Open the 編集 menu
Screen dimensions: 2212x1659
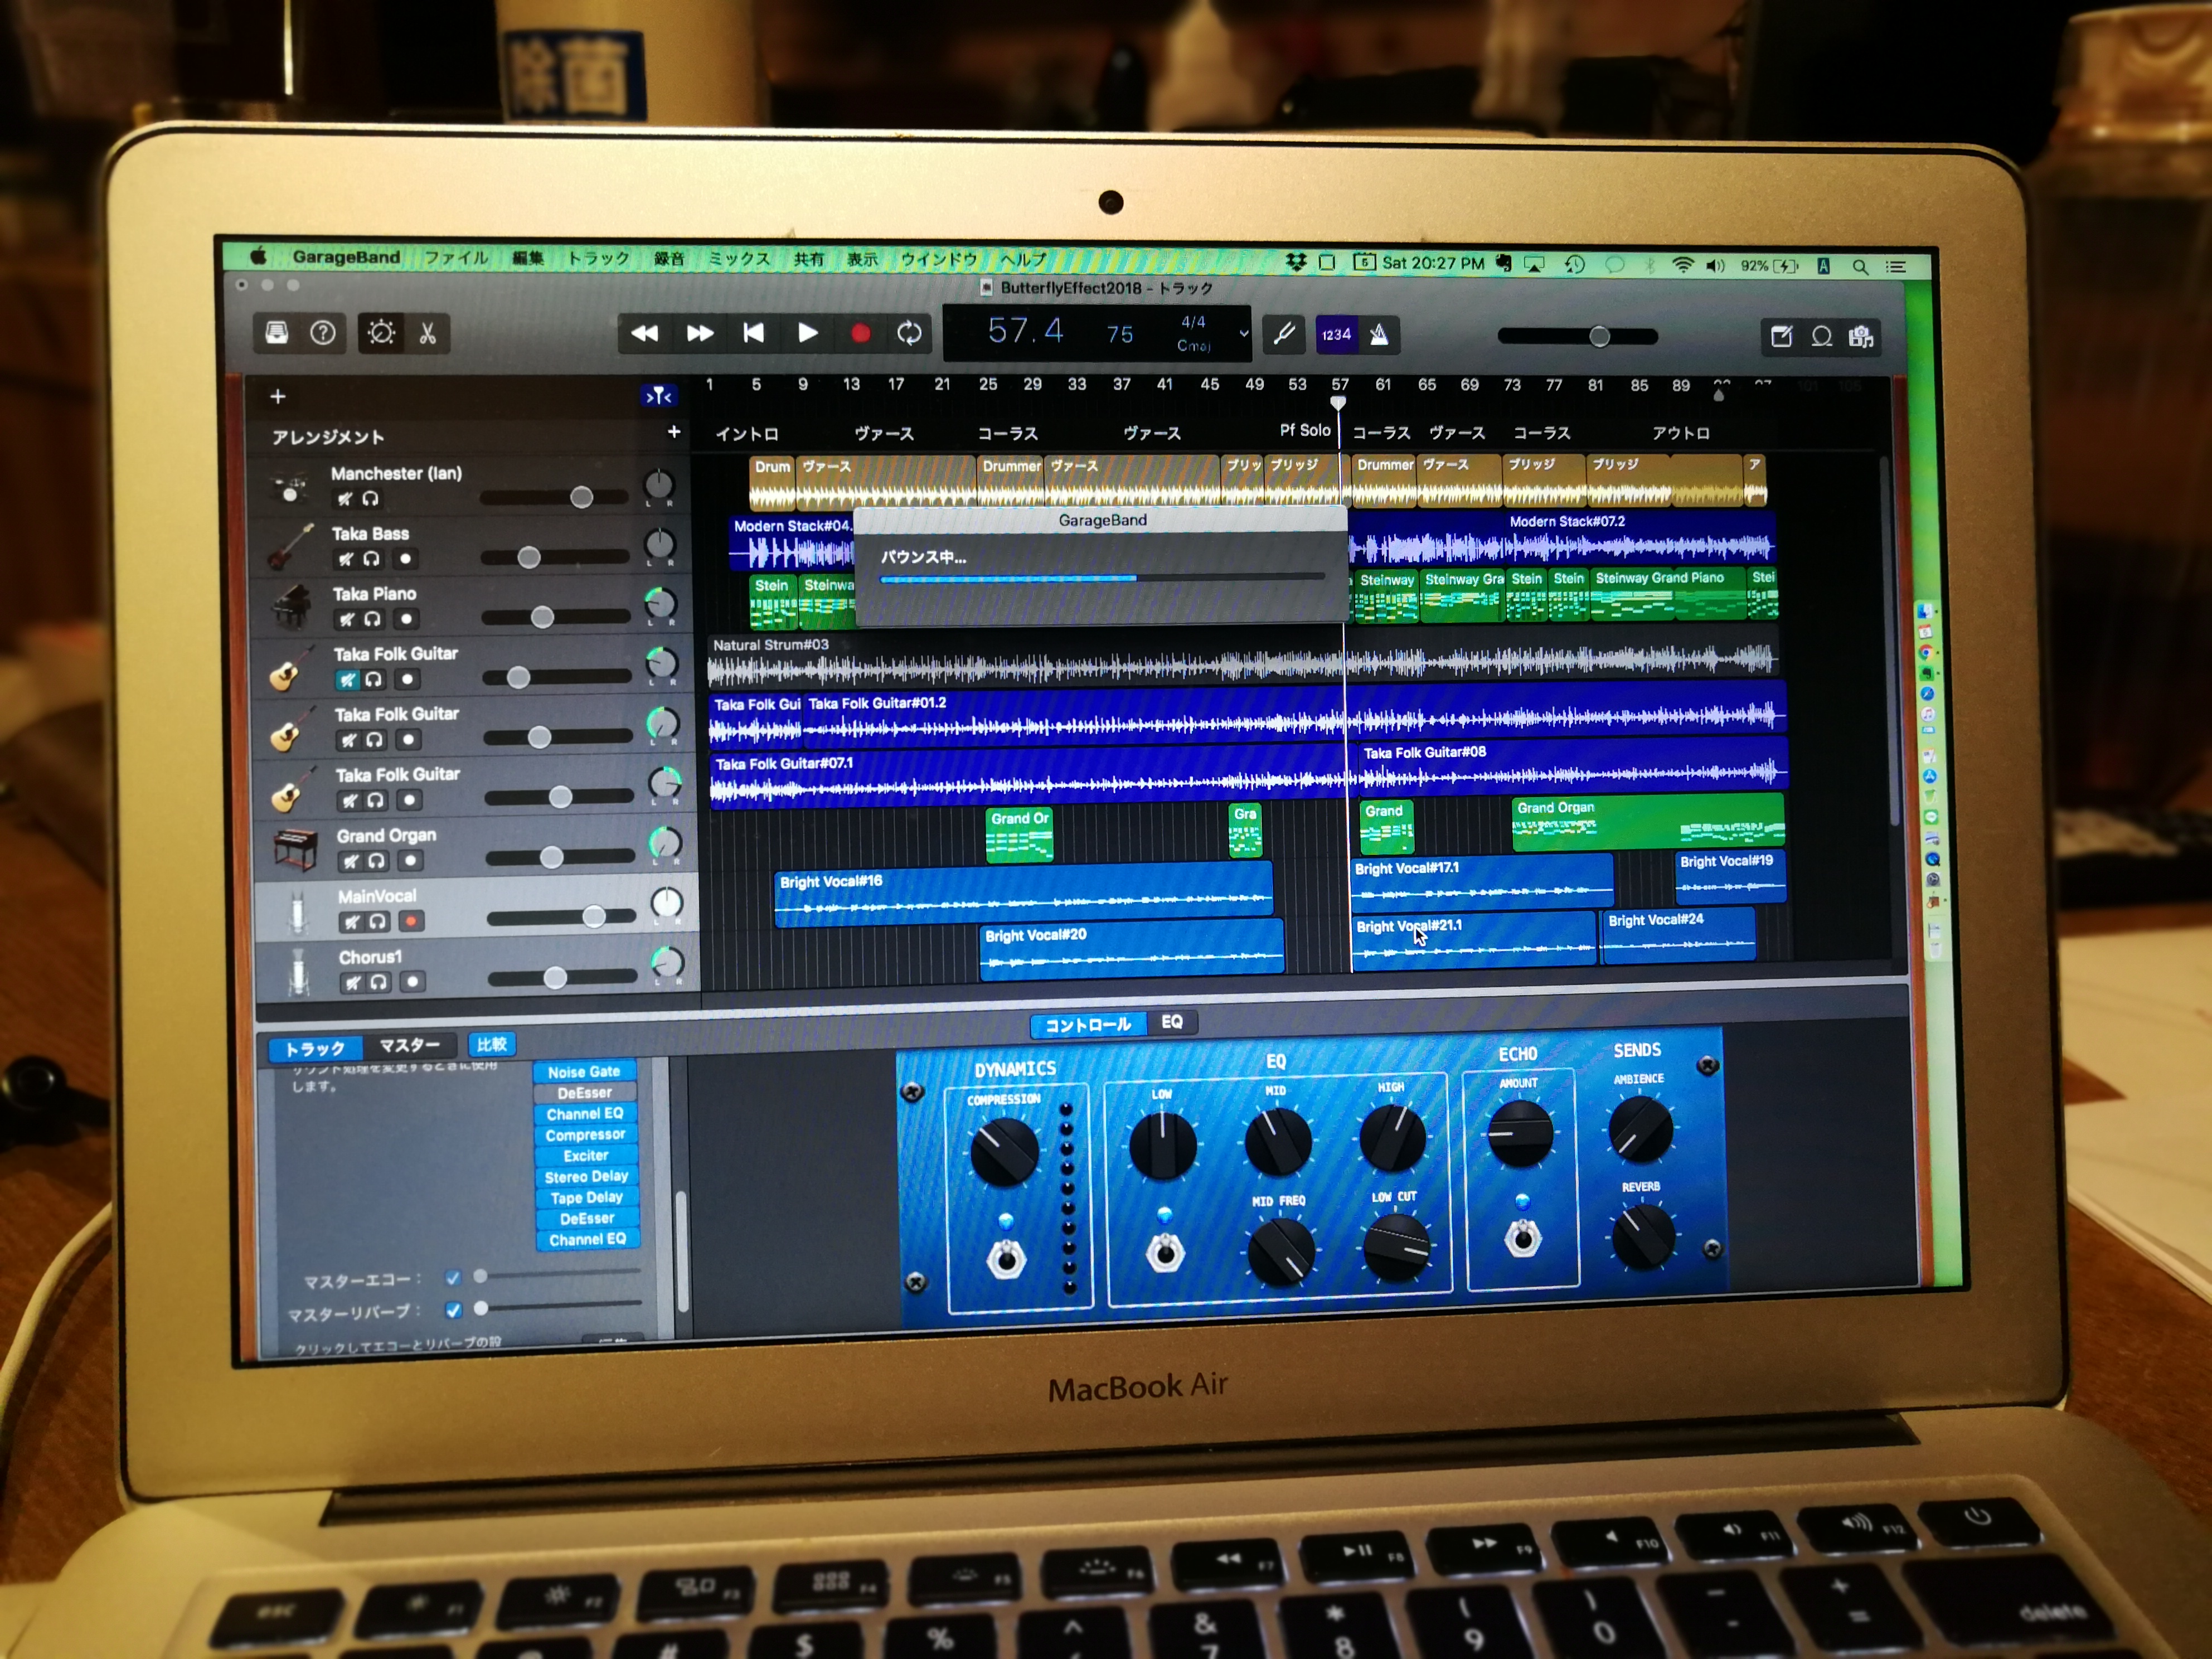[527, 258]
